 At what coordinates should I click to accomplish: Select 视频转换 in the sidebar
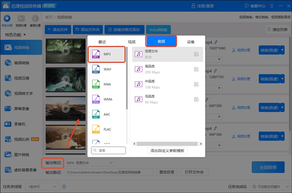click(x=21, y=47)
